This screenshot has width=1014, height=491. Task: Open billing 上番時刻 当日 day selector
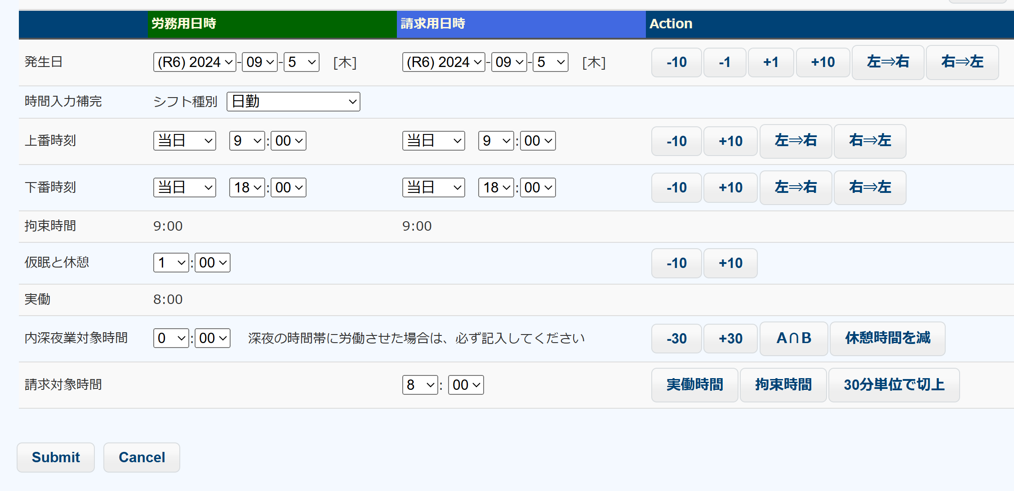433,141
